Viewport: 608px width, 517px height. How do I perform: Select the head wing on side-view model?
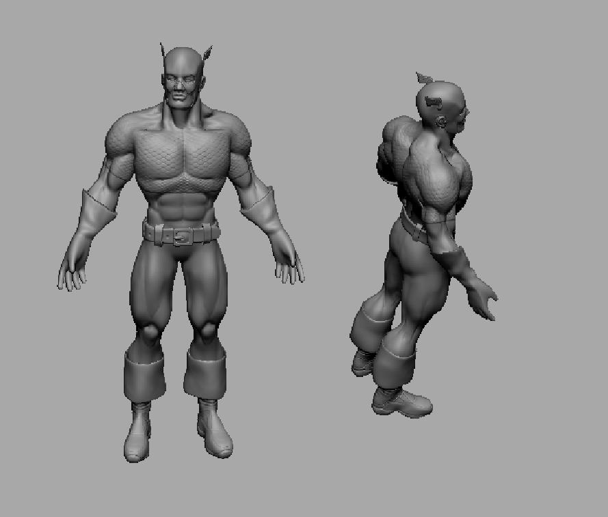424,79
